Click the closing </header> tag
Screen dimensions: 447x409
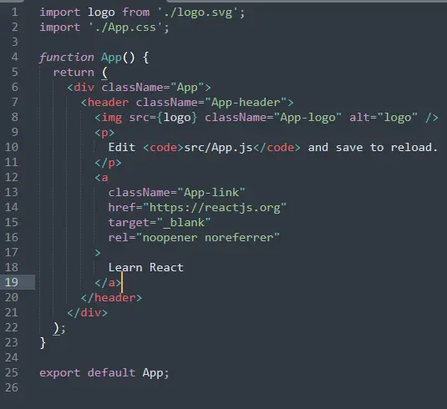pos(111,298)
